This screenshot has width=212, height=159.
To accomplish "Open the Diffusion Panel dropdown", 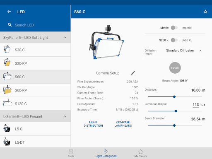I will point(183,51).
